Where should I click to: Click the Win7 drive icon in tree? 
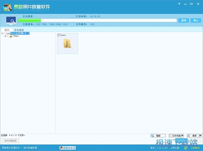click(x=8, y=33)
